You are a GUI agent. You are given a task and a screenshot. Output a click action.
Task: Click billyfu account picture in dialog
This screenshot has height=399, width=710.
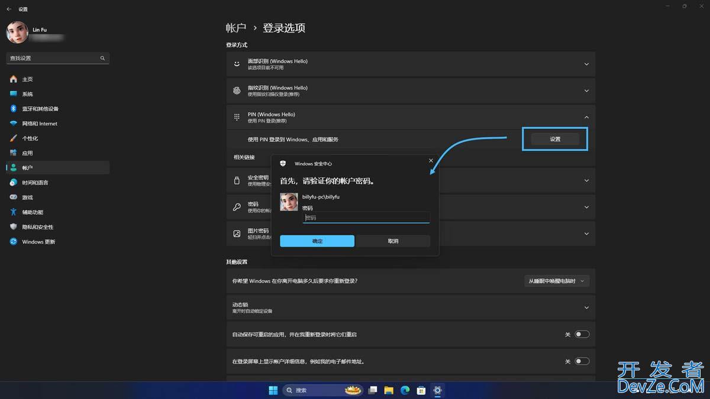tap(289, 202)
